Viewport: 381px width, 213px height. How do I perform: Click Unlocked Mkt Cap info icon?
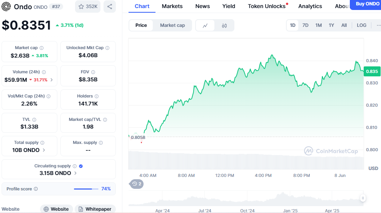107,48
